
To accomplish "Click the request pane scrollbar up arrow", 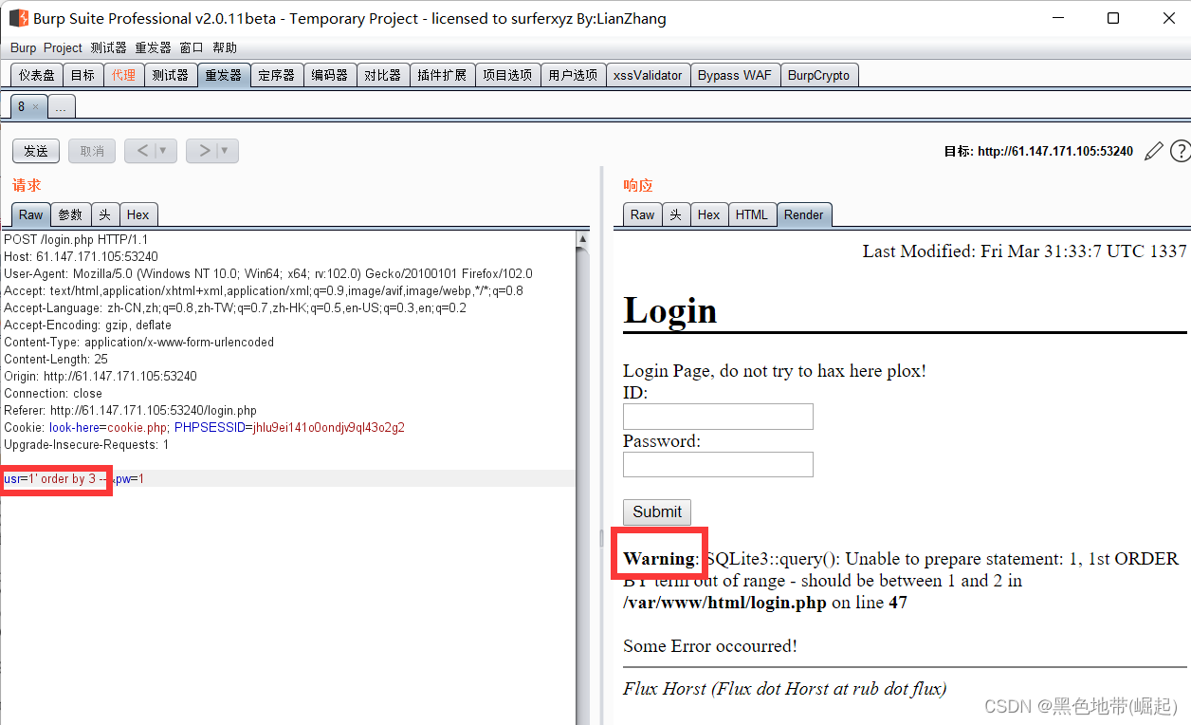I will point(582,240).
